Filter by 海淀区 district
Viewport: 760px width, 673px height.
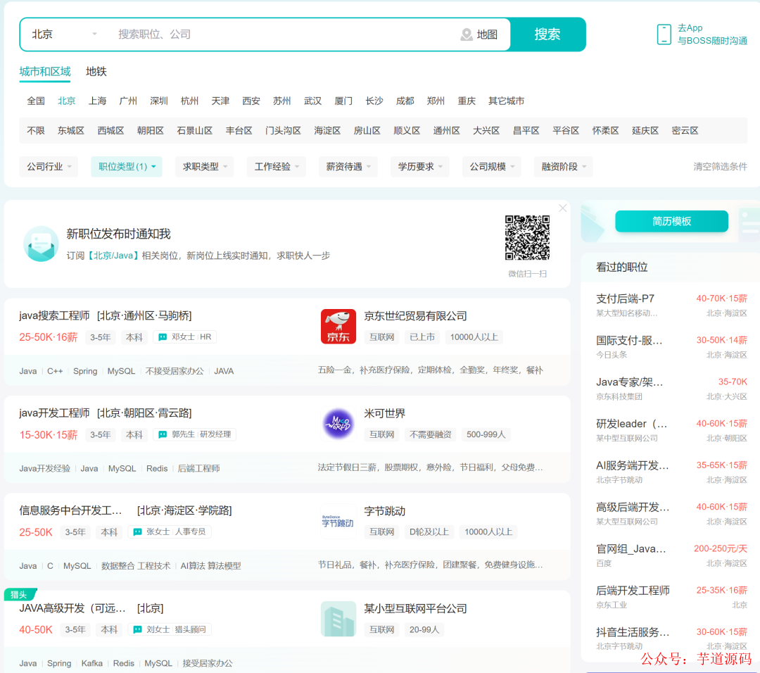click(x=327, y=130)
